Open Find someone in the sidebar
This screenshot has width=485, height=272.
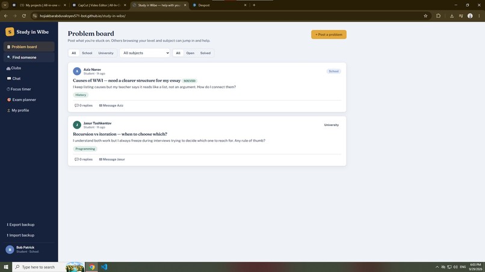point(29,58)
